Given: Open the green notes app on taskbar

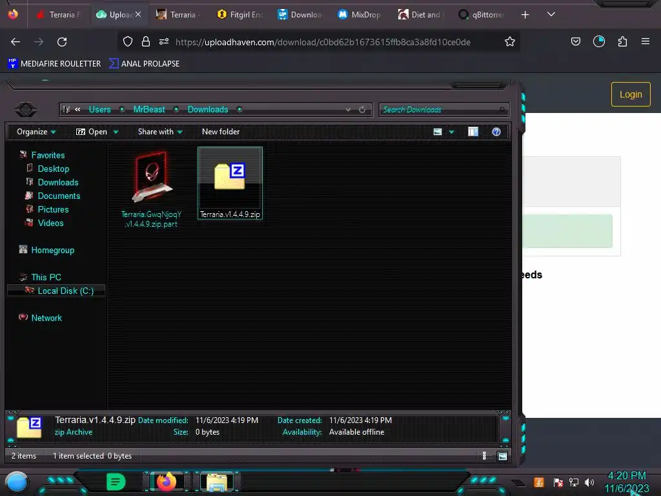Looking at the screenshot, I should 116,482.
